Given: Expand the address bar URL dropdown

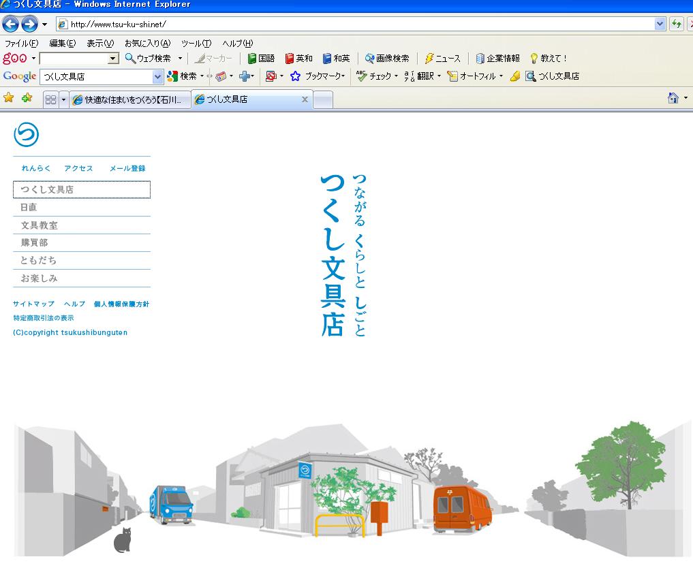Looking at the screenshot, I should point(660,25).
